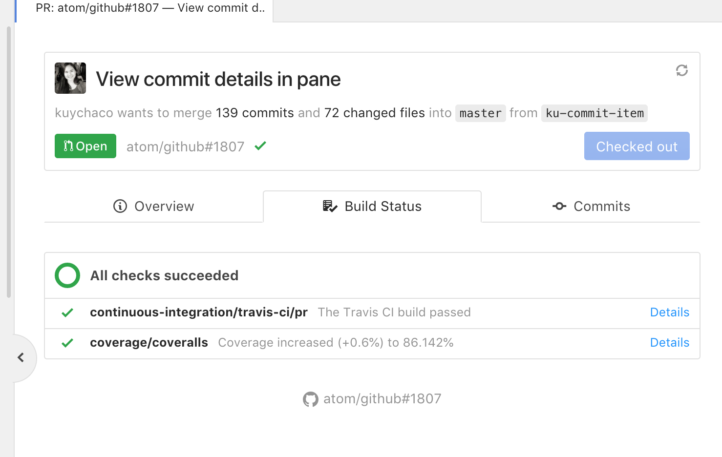Click the refresh icon in PR header
The width and height of the screenshot is (722, 457).
(682, 71)
